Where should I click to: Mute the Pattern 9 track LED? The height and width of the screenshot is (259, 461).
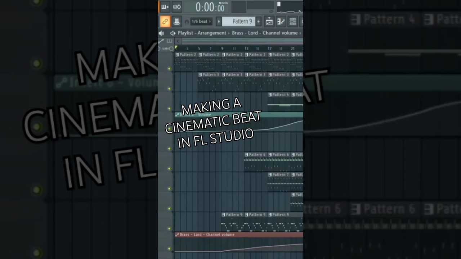coord(169,228)
